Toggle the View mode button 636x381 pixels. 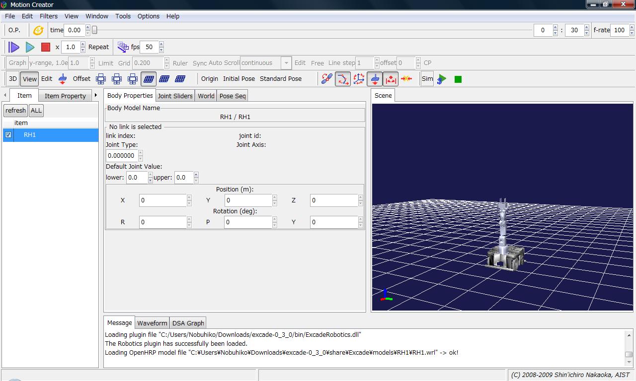[x=30, y=79]
